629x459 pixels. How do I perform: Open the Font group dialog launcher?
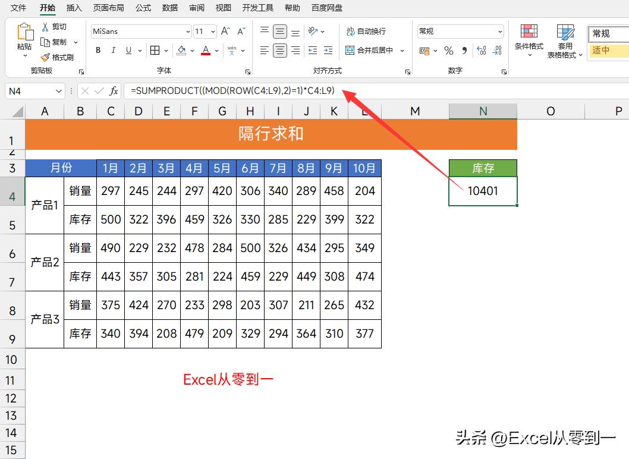[247, 71]
